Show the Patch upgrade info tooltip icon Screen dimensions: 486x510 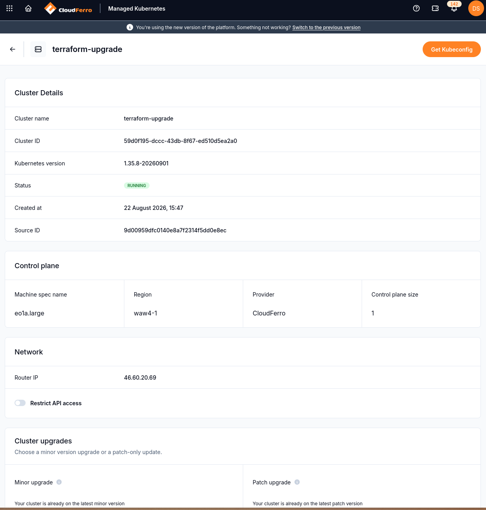tap(297, 482)
